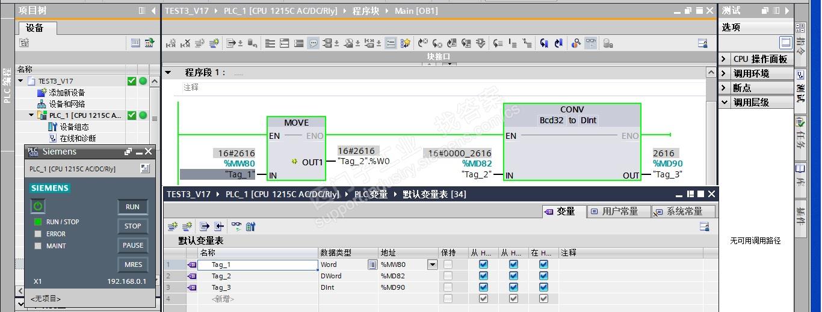Click the comment bubble toggle icon in toolbar
The image size is (822, 312).
tap(313, 43)
